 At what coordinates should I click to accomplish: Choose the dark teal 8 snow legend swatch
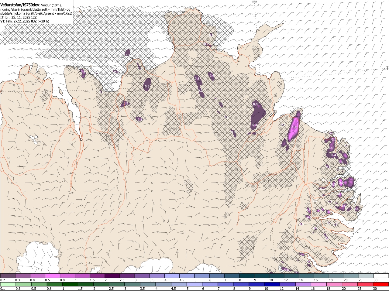(246, 276)
